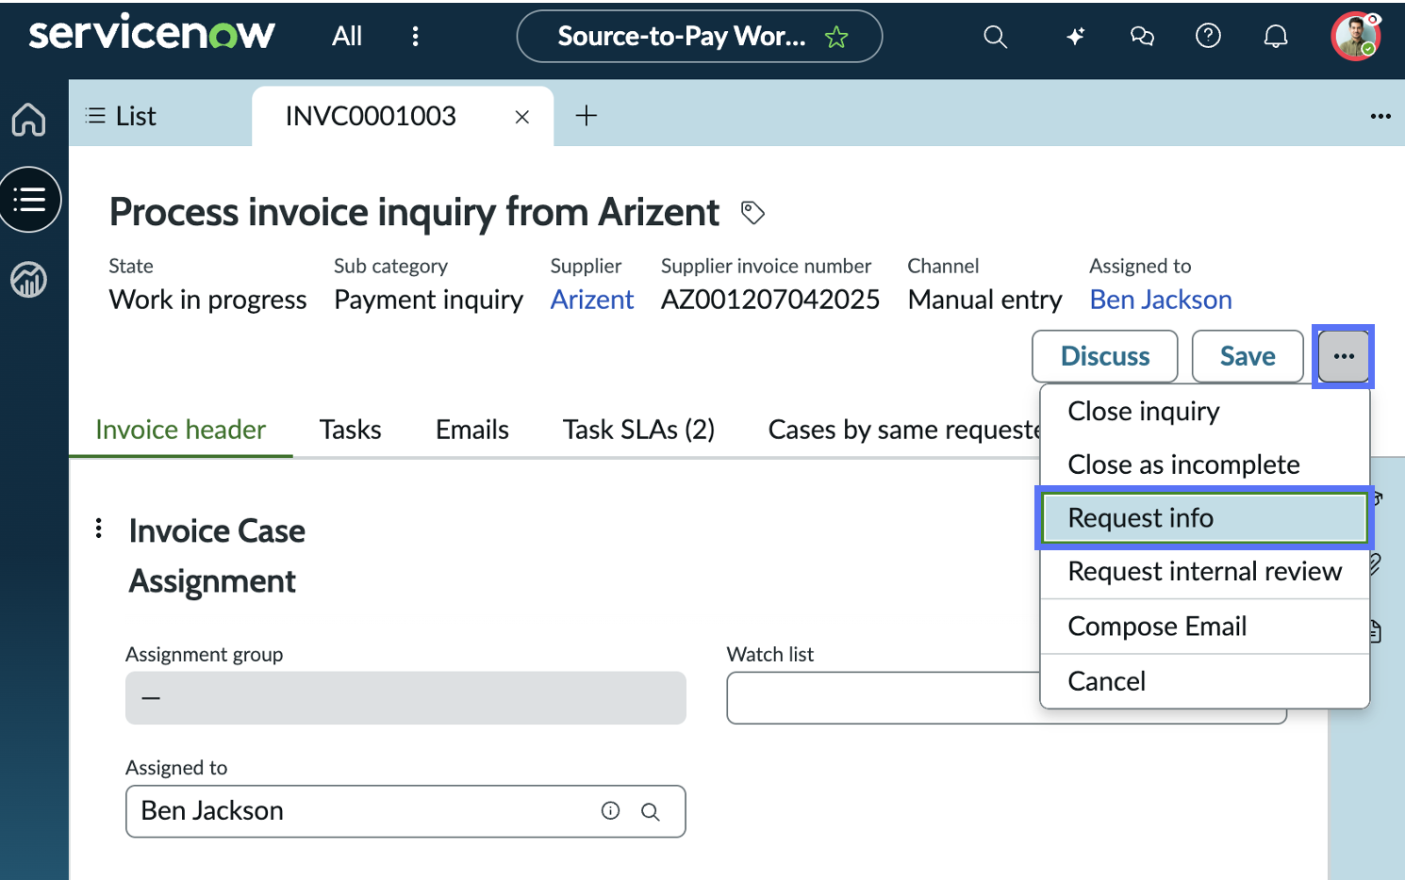Open the Cases by same requester tab
Viewport: 1405px width, 880px height.
point(904,430)
